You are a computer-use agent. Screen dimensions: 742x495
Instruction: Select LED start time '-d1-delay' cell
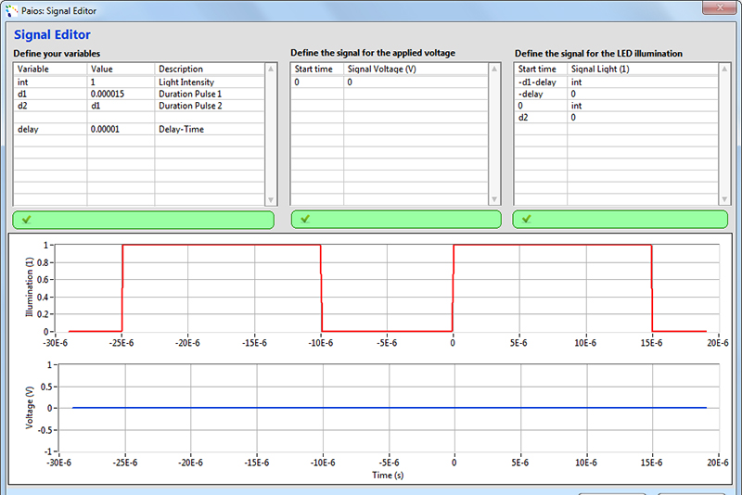pos(541,82)
